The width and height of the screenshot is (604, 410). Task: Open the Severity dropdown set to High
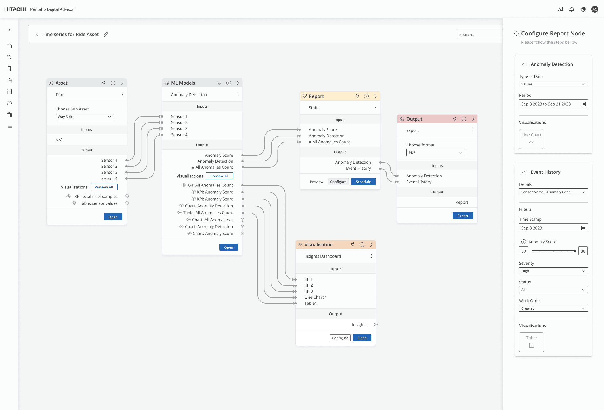coord(553,271)
